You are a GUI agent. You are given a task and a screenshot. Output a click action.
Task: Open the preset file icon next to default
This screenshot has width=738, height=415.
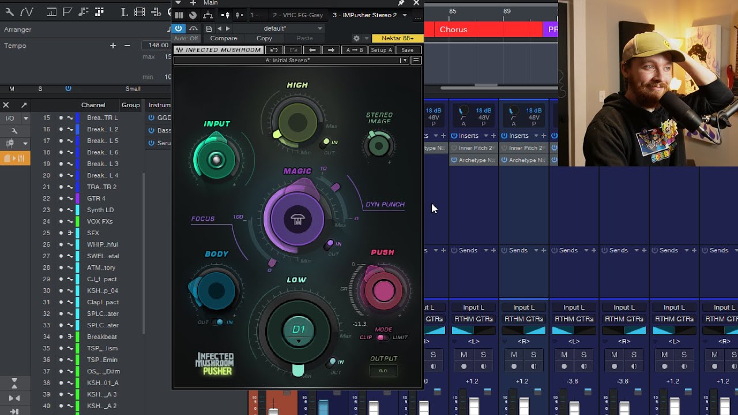point(209,28)
